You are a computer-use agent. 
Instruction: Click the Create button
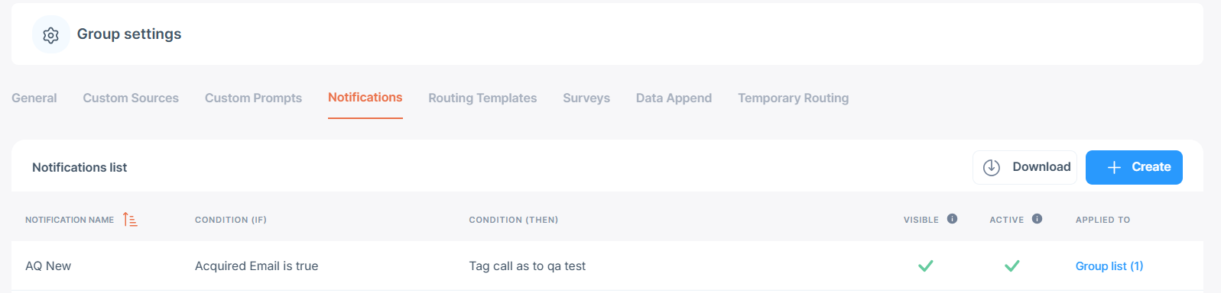tap(1134, 167)
